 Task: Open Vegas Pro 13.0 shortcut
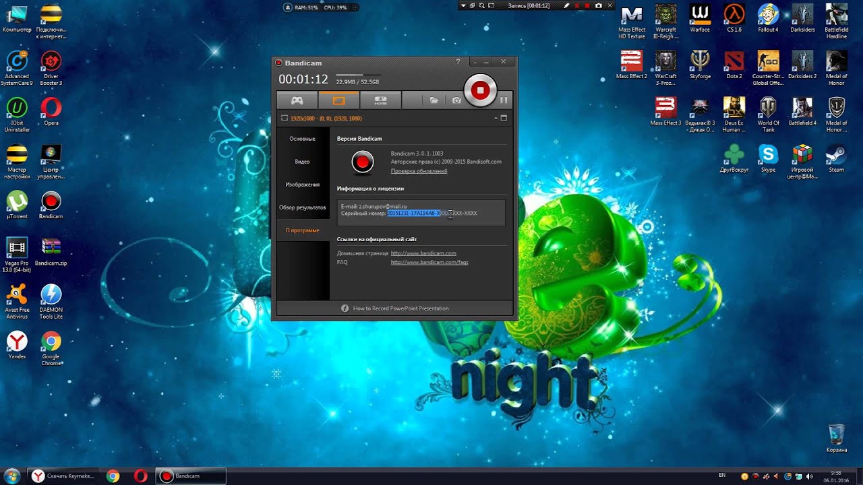tap(17, 255)
